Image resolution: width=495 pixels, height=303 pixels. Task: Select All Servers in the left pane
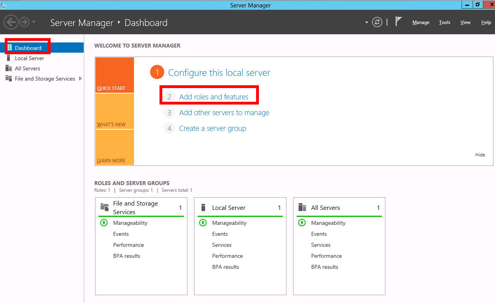(x=27, y=68)
